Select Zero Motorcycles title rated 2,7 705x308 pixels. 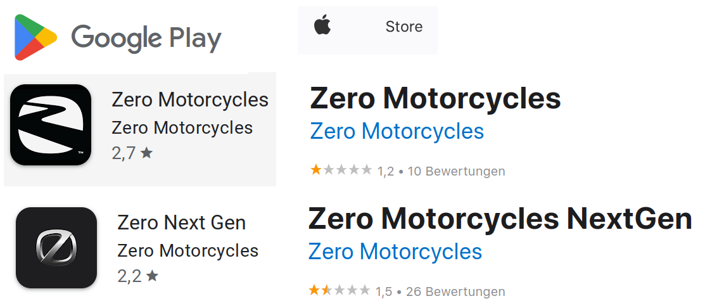(x=189, y=100)
